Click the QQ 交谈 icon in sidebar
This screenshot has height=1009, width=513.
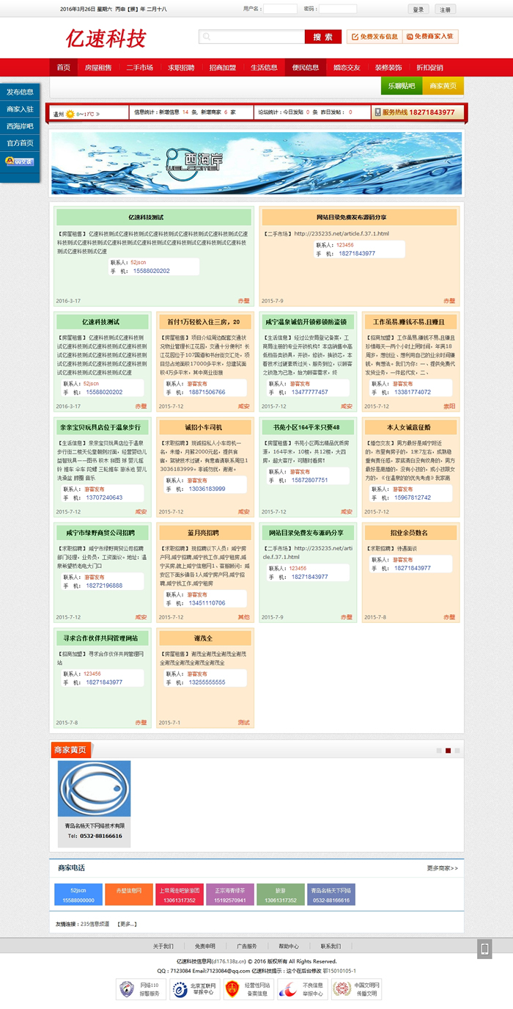pos(20,161)
